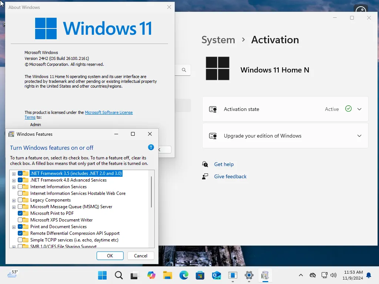Open Settings from the taskbar gear icon
Viewport: 379px width, 284px height.
click(x=249, y=275)
